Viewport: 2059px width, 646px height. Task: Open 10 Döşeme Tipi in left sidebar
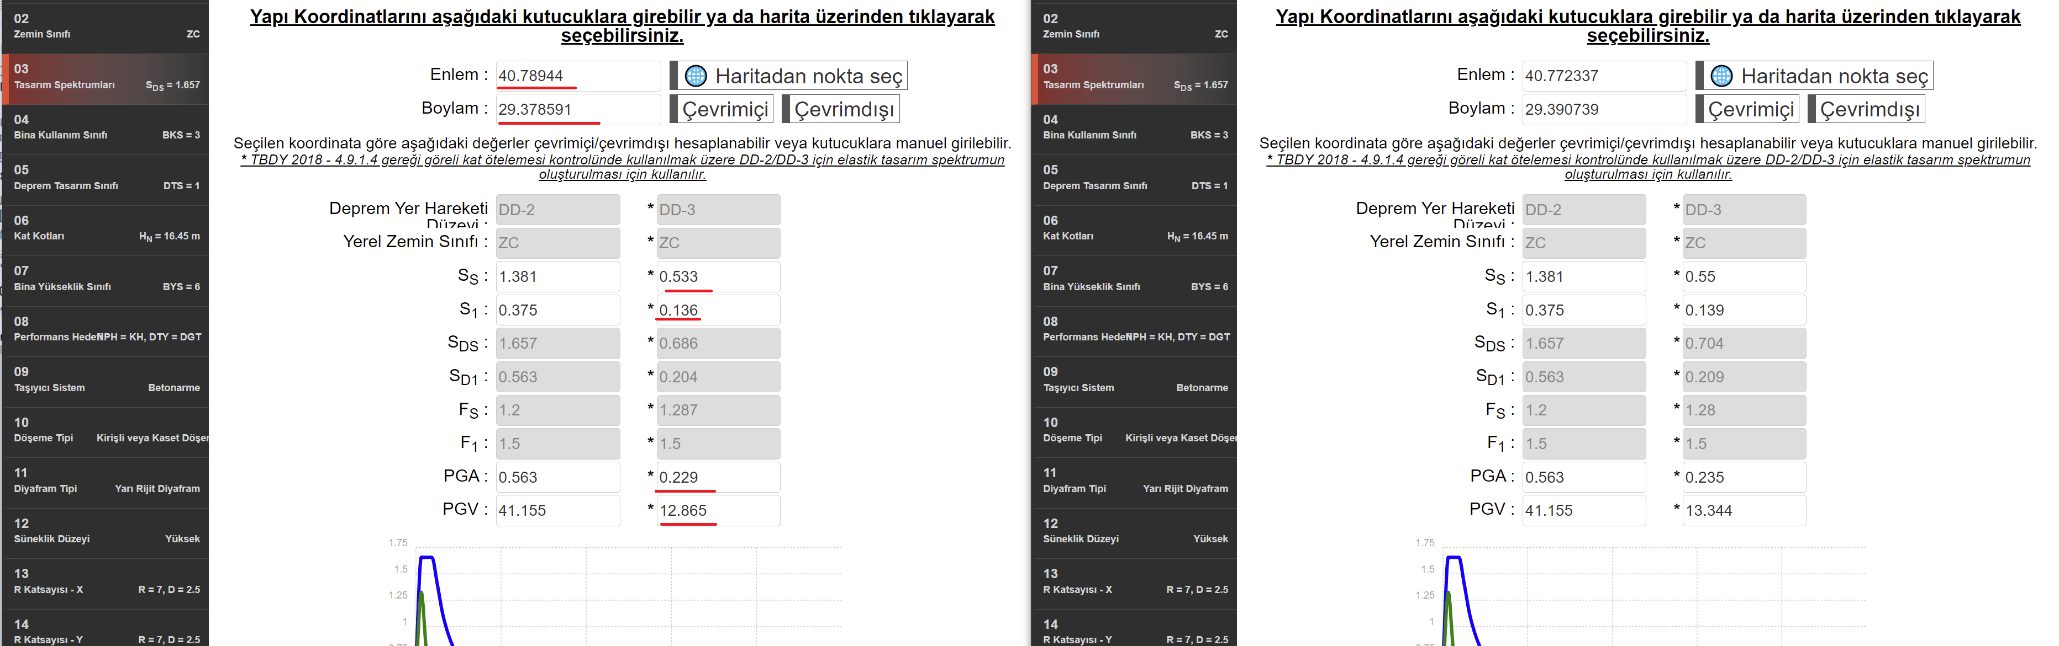[x=106, y=432]
